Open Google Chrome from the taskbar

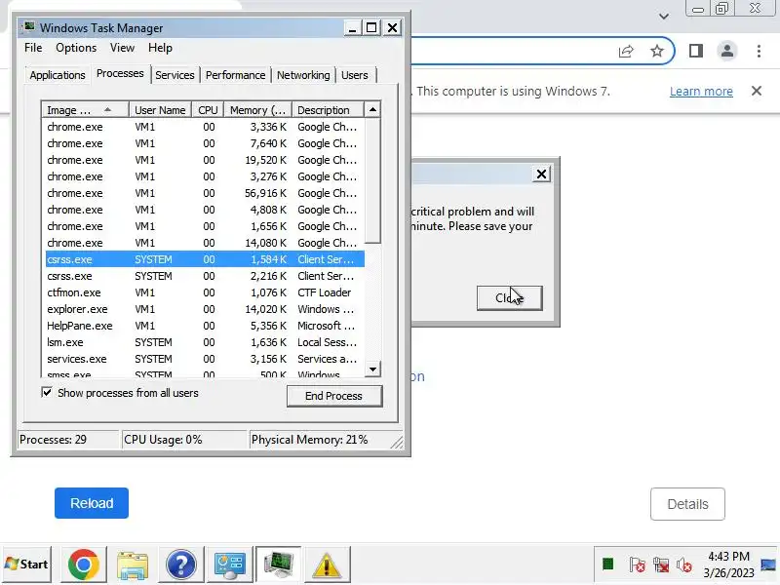click(x=83, y=565)
